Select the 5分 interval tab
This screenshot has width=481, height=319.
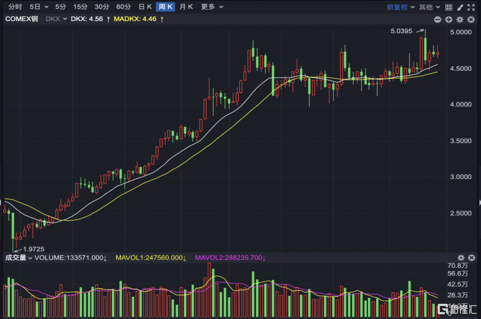coord(60,7)
